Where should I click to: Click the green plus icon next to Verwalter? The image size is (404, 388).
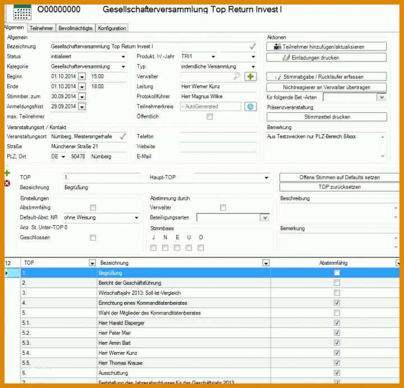pyautogui.click(x=250, y=76)
